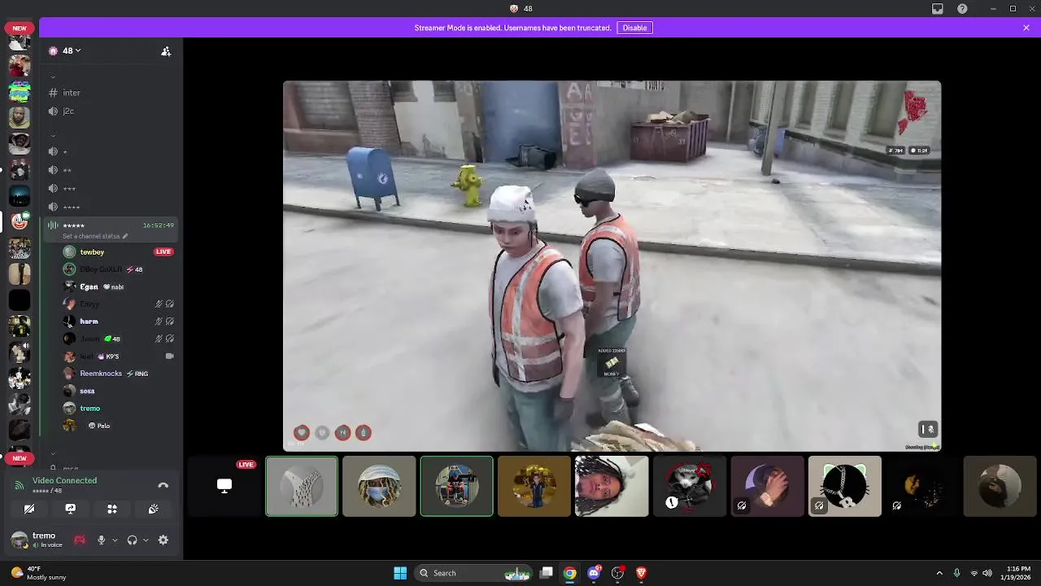1041x586 pixels.
Task: Select the masked person with hat avatar tile
Action: (x=379, y=486)
